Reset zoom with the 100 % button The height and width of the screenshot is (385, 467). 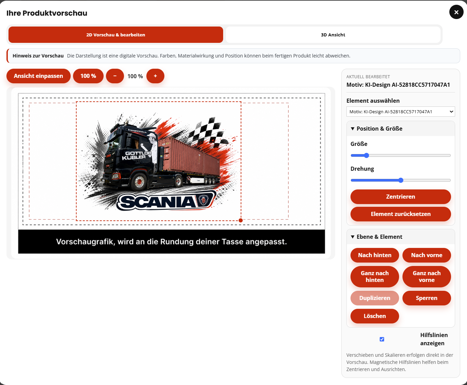coord(88,76)
